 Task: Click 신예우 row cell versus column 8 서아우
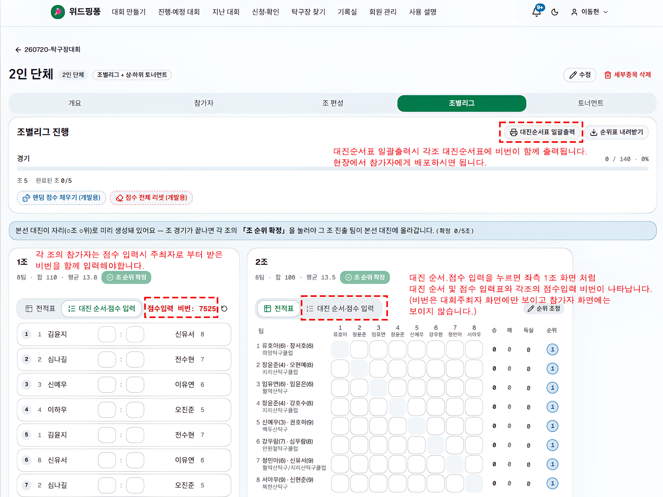click(474, 426)
